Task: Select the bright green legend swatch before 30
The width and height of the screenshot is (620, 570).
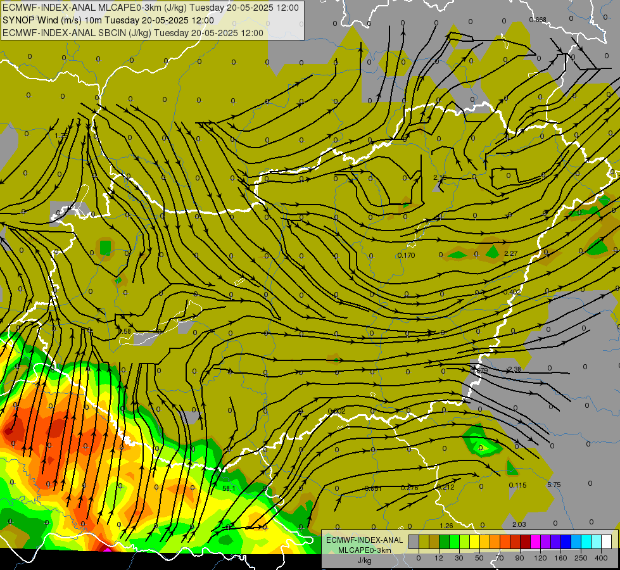Action: [x=454, y=541]
